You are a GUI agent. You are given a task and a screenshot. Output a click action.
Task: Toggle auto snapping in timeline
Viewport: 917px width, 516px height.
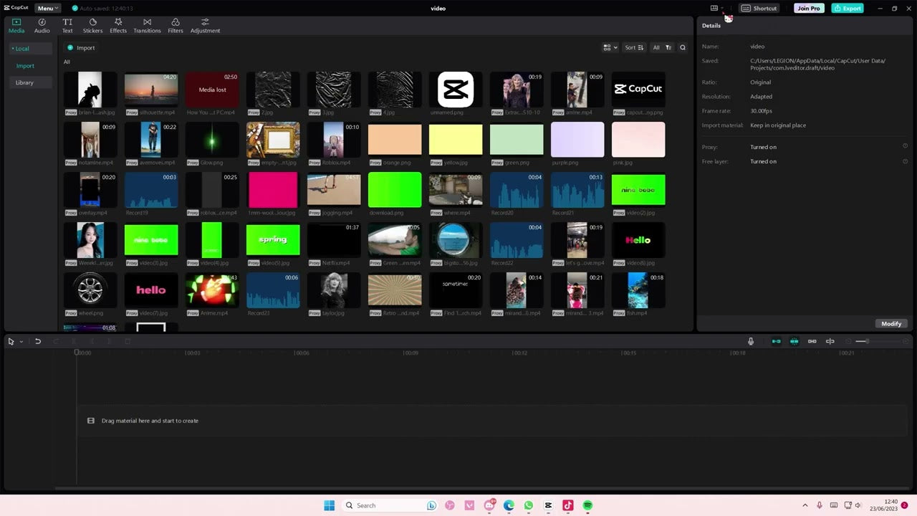coord(794,342)
